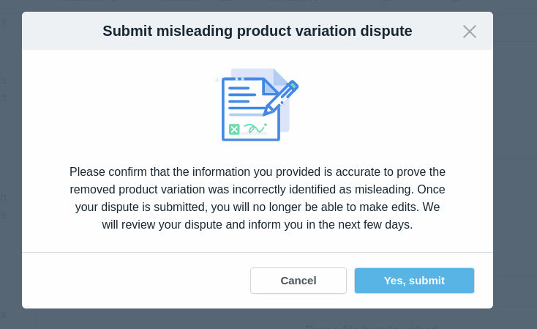537x329 pixels.
Task: Click the folded corner of document icon
Action: [270, 86]
